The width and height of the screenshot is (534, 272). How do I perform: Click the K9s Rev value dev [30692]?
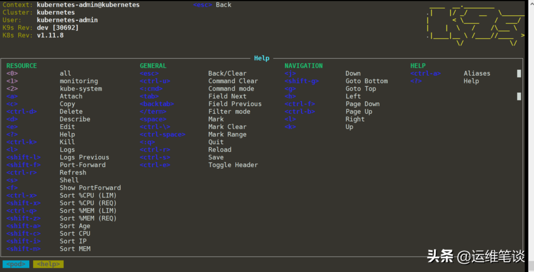tap(57, 28)
